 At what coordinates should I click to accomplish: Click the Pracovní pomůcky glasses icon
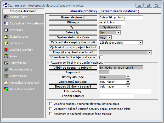(x=6, y=69)
